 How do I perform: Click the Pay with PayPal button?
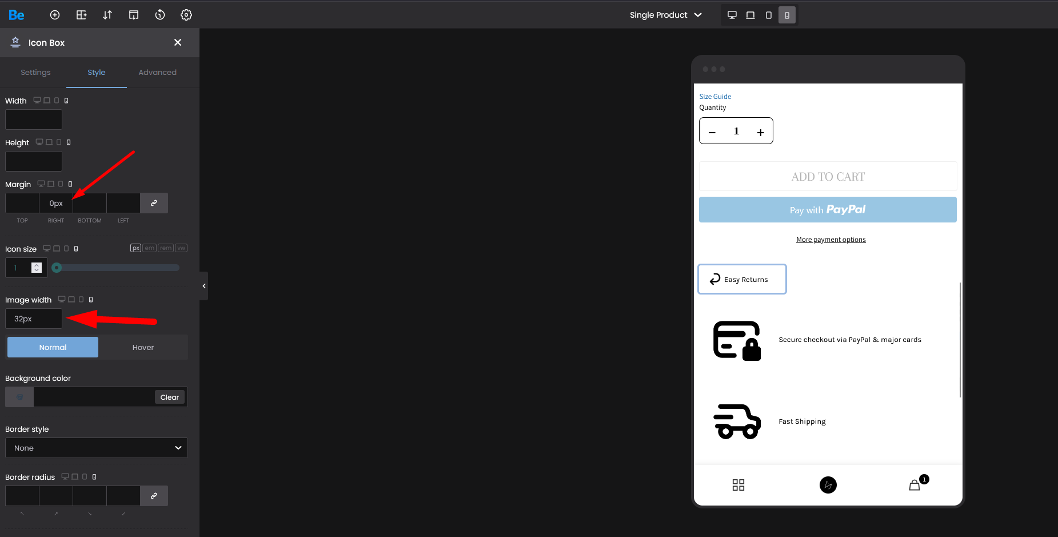(828, 210)
